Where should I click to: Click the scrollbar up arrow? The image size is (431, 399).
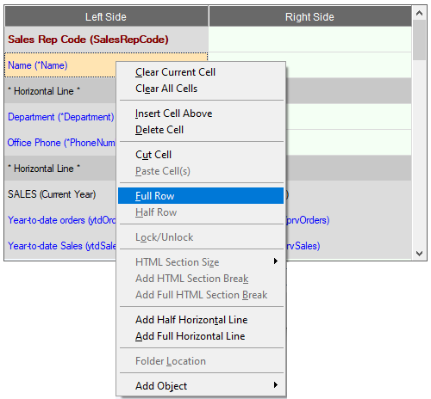click(x=419, y=13)
